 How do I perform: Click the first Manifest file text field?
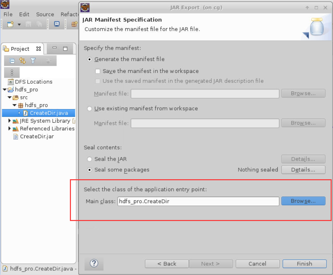coord(205,94)
